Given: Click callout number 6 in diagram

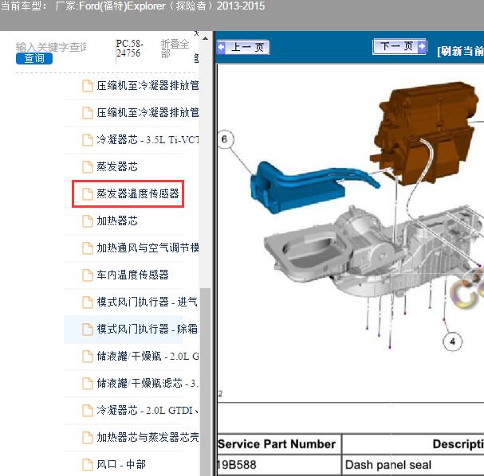Looking at the screenshot, I should (225, 139).
